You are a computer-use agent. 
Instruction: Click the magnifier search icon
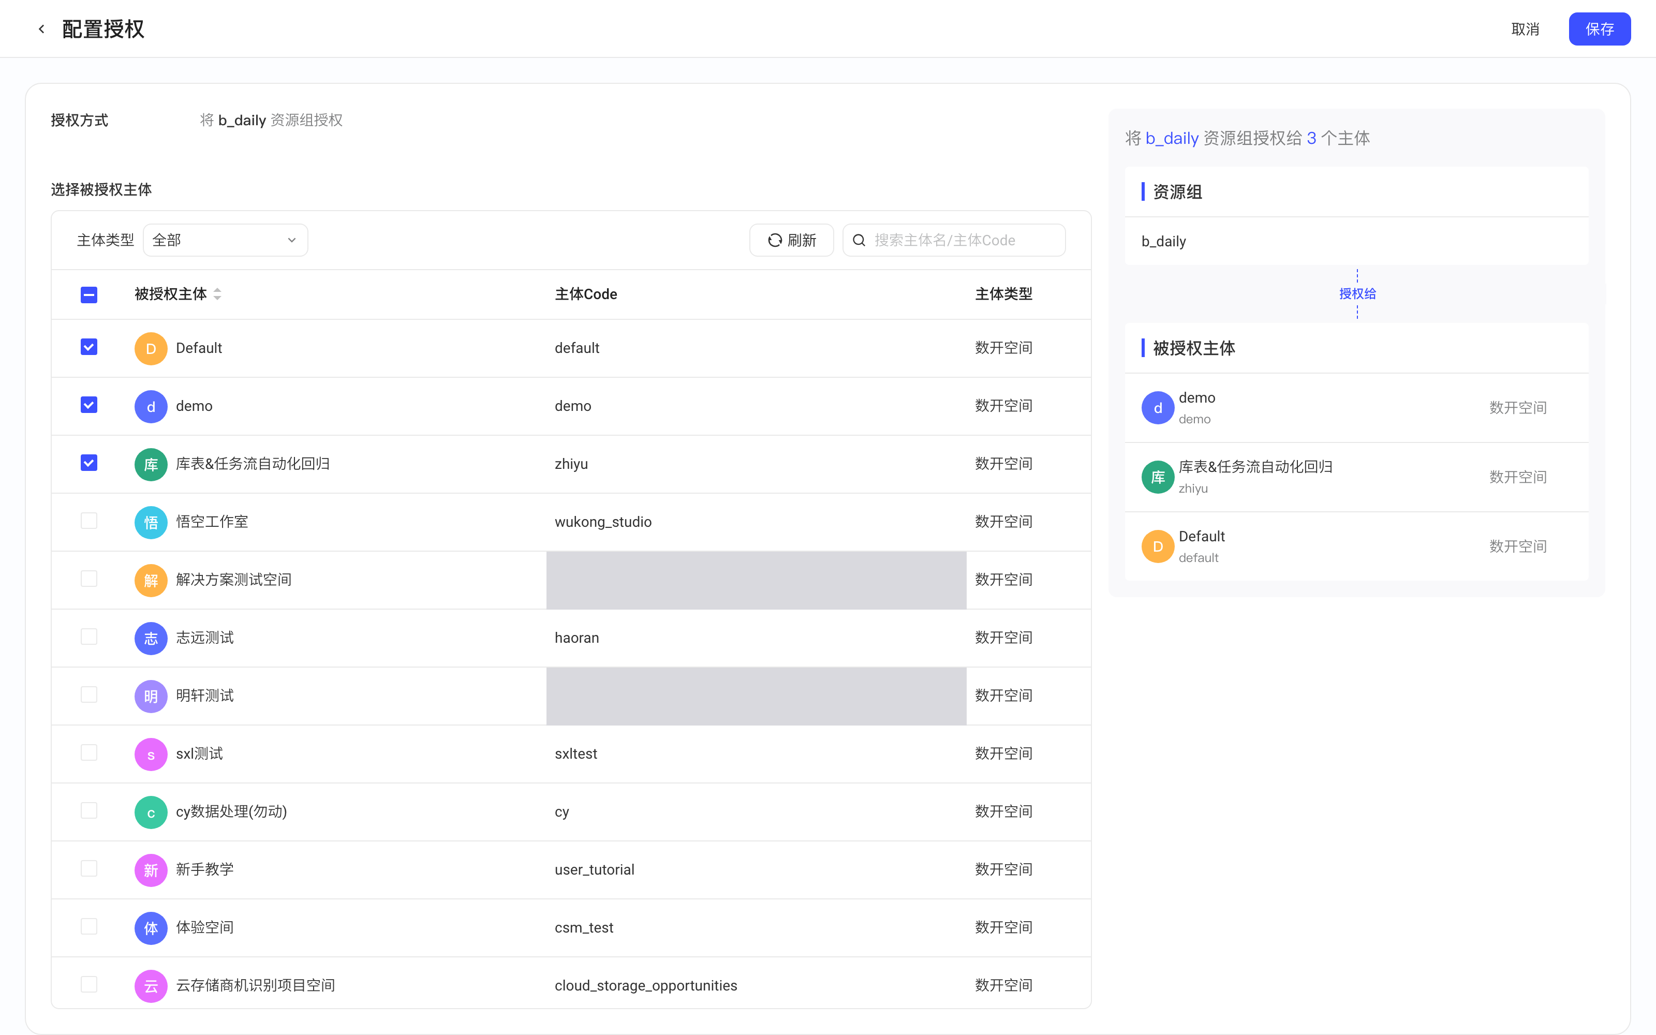860,240
